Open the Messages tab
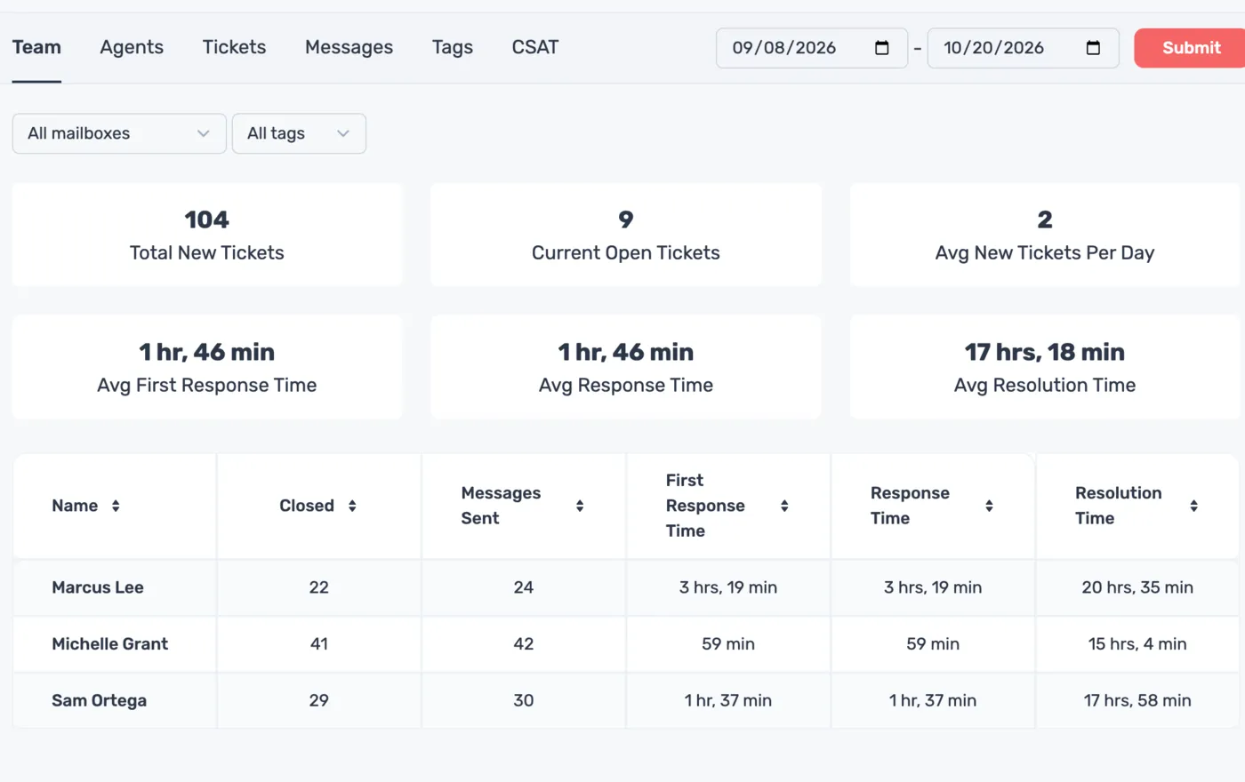 tap(349, 47)
